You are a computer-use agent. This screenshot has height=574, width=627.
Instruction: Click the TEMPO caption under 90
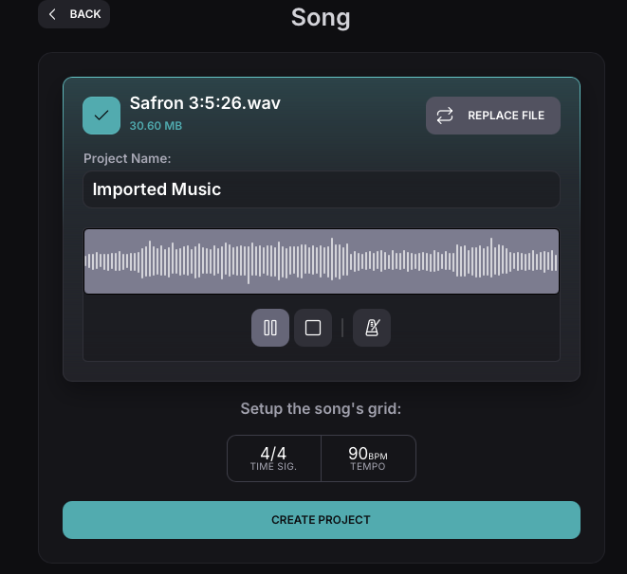[x=368, y=467]
